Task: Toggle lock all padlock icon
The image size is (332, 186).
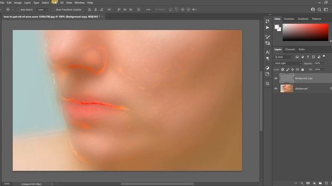Action: pyautogui.click(x=302, y=69)
